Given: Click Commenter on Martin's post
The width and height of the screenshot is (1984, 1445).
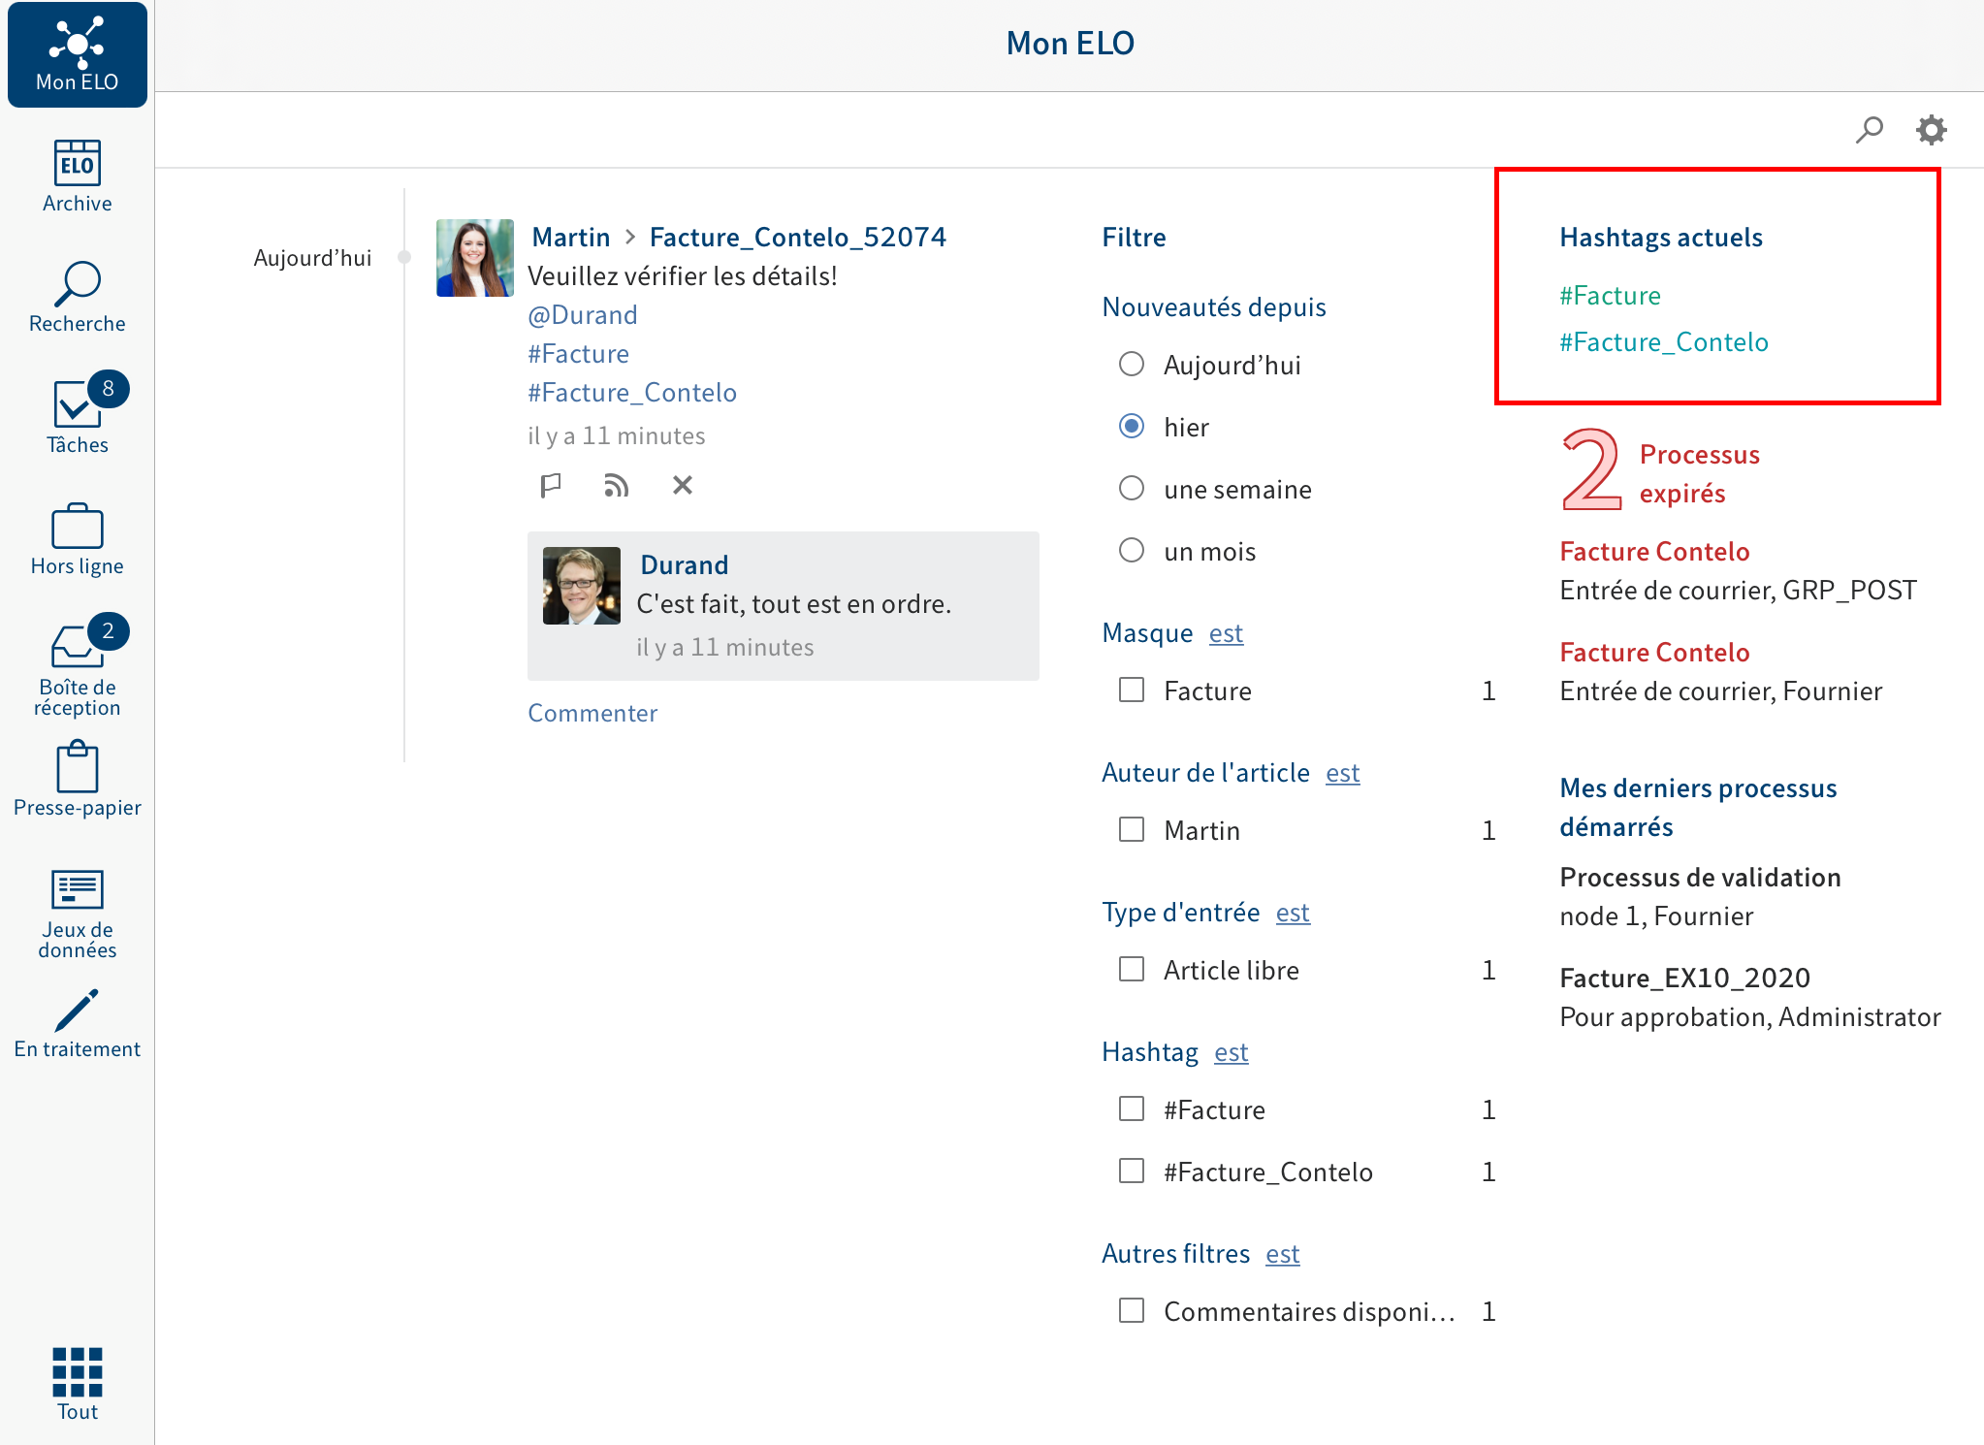Looking at the screenshot, I should point(590,713).
